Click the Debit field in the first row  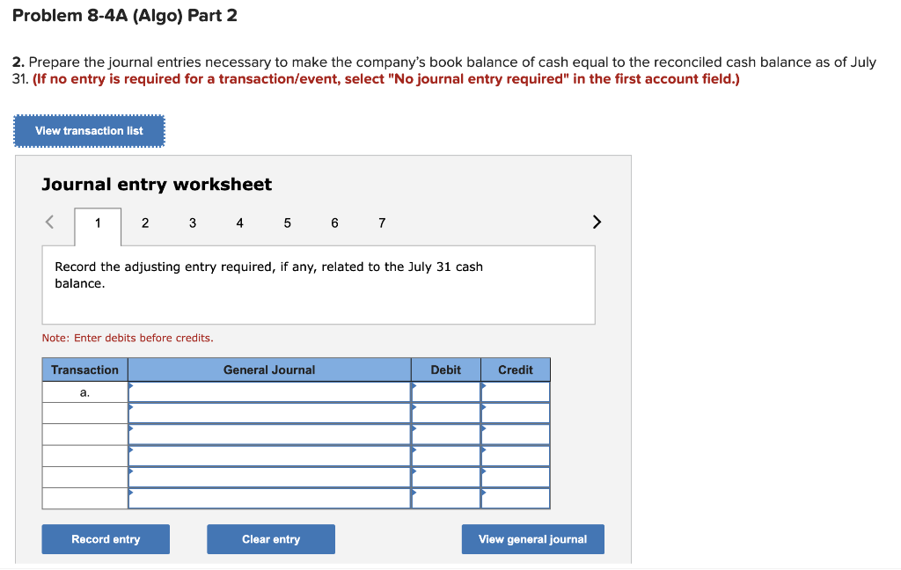tap(445, 391)
